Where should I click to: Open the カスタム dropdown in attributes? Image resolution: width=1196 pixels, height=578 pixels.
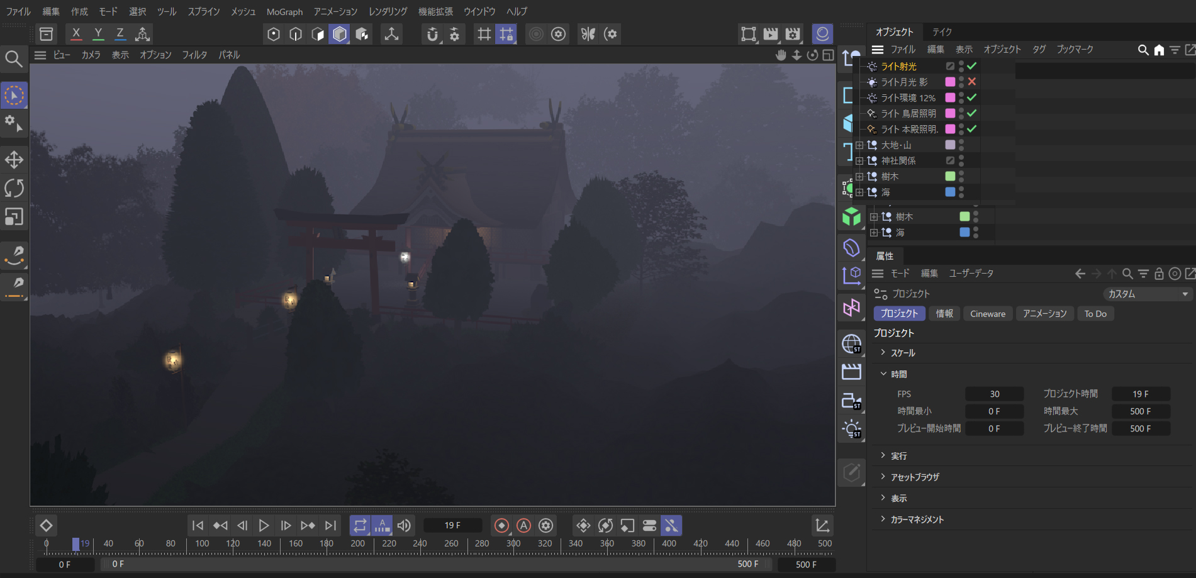(x=1148, y=294)
